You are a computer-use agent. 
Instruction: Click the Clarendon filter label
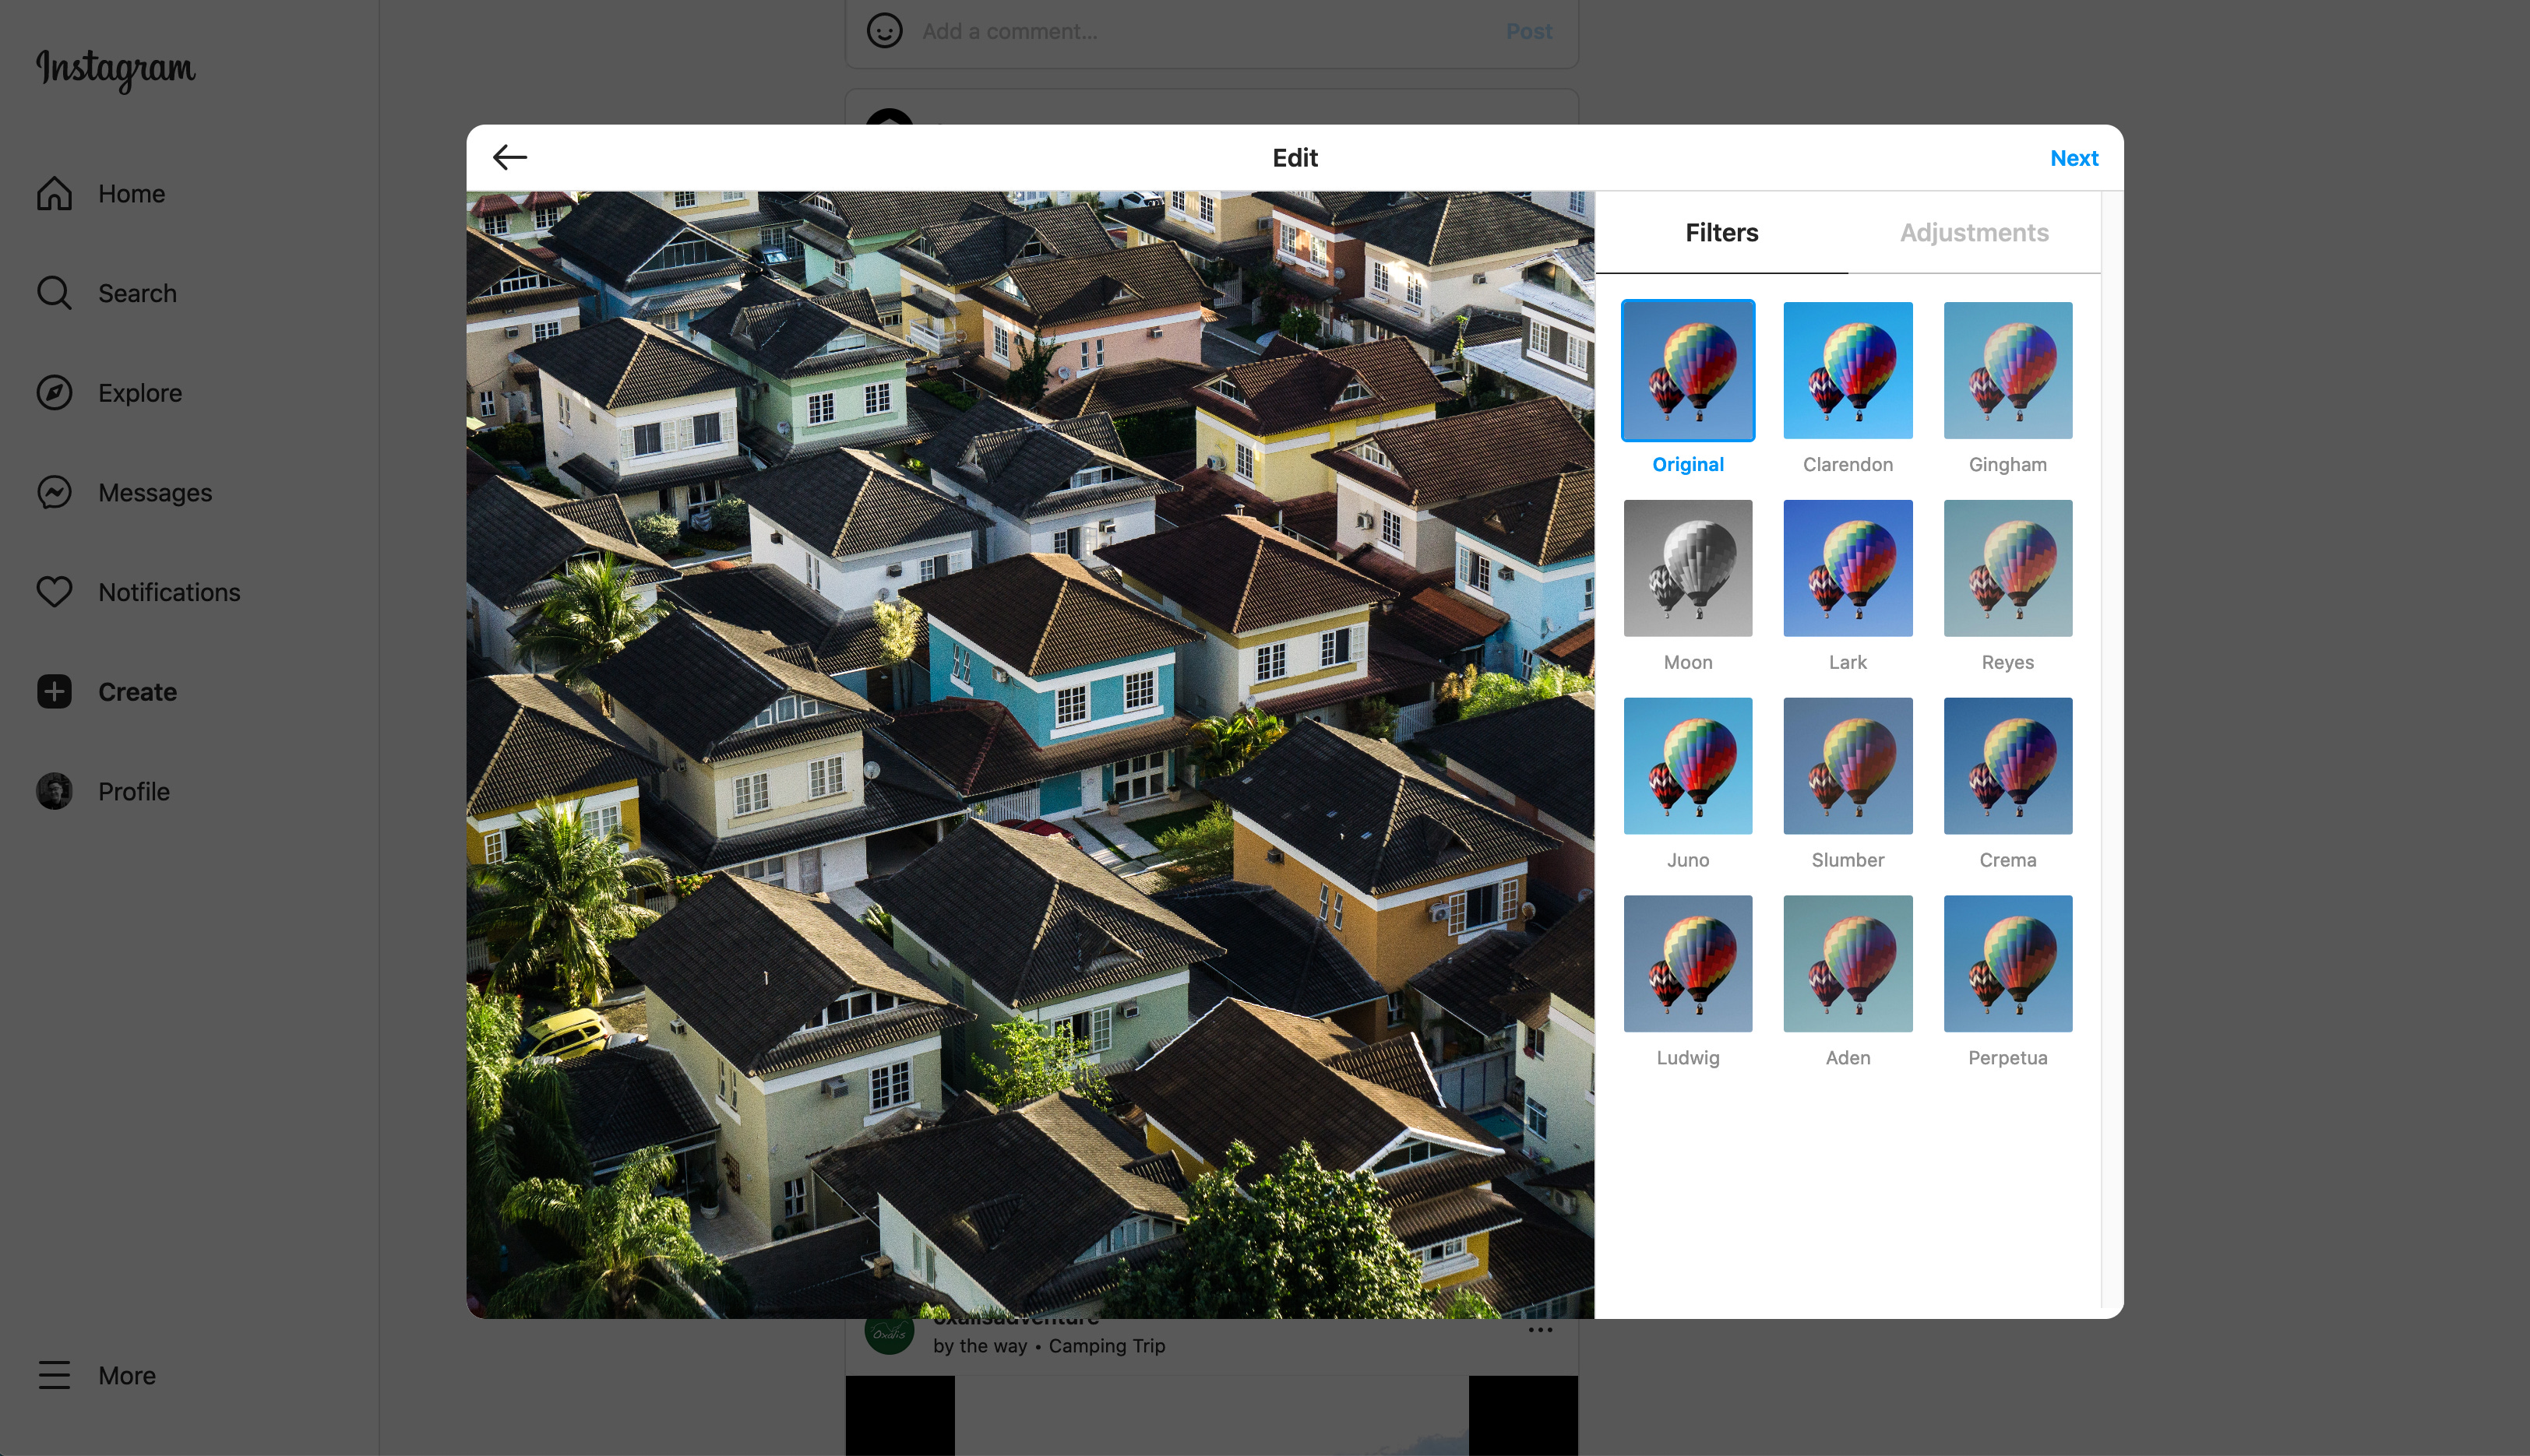click(1847, 464)
